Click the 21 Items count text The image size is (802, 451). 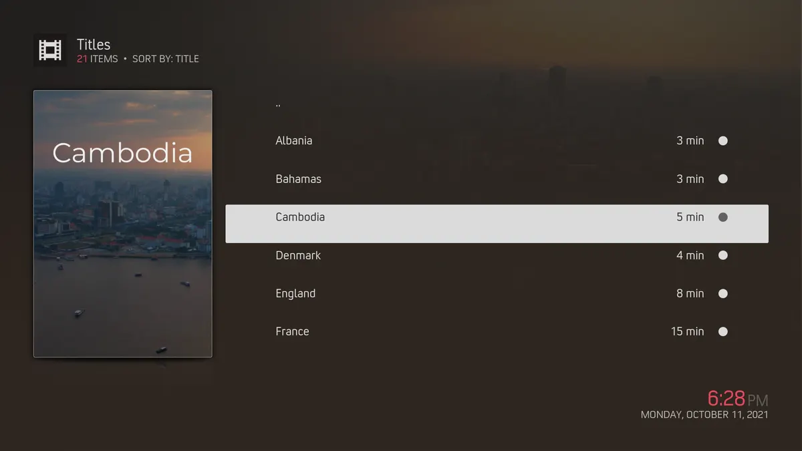point(97,59)
